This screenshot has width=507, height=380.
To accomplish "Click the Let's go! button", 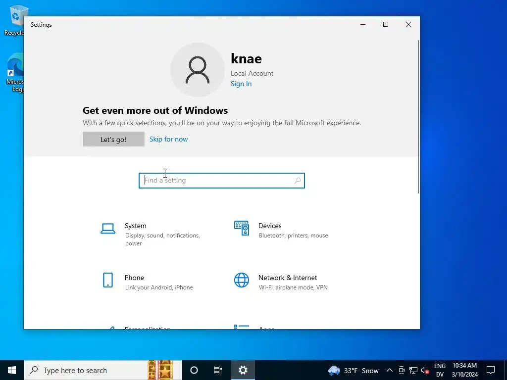I will 113,139.
